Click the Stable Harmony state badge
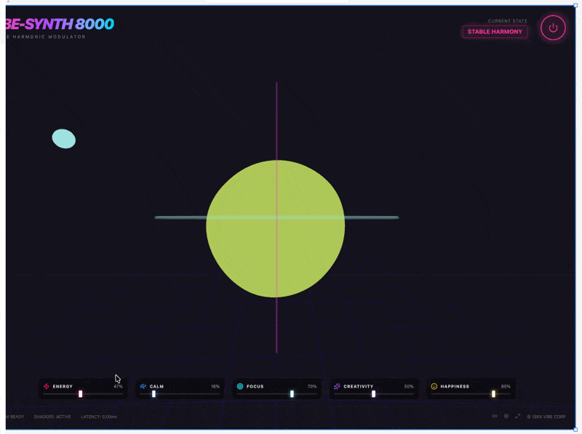Screen dimensions: 582x434 [495, 32]
